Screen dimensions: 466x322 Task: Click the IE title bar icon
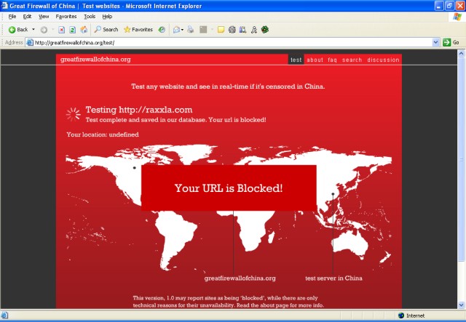coord(4,5)
